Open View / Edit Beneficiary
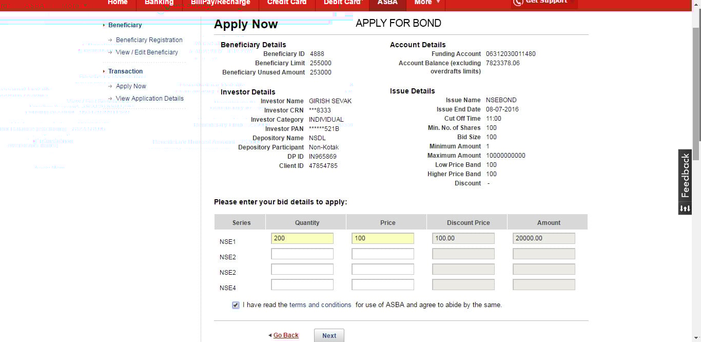 pyautogui.click(x=147, y=52)
